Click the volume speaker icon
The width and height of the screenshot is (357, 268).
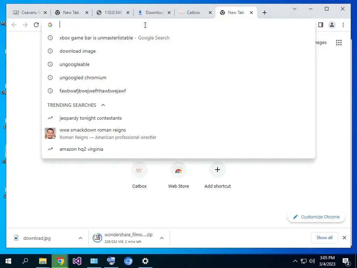point(312,261)
